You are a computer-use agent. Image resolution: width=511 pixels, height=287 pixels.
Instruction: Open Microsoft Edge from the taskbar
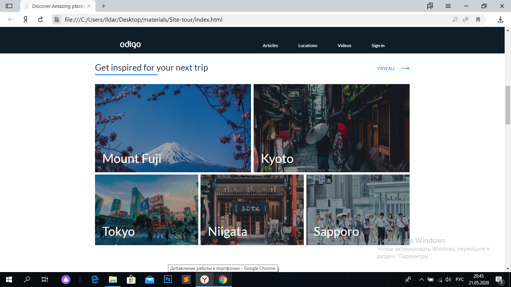(x=95, y=279)
